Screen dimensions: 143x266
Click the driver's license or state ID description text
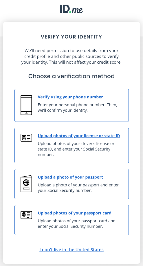[x=76, y=149]
